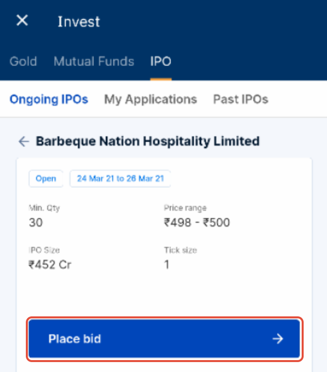This screenshot has height=372, width=327.
Task: Click the IPO Size label
Action: point(44,250)
